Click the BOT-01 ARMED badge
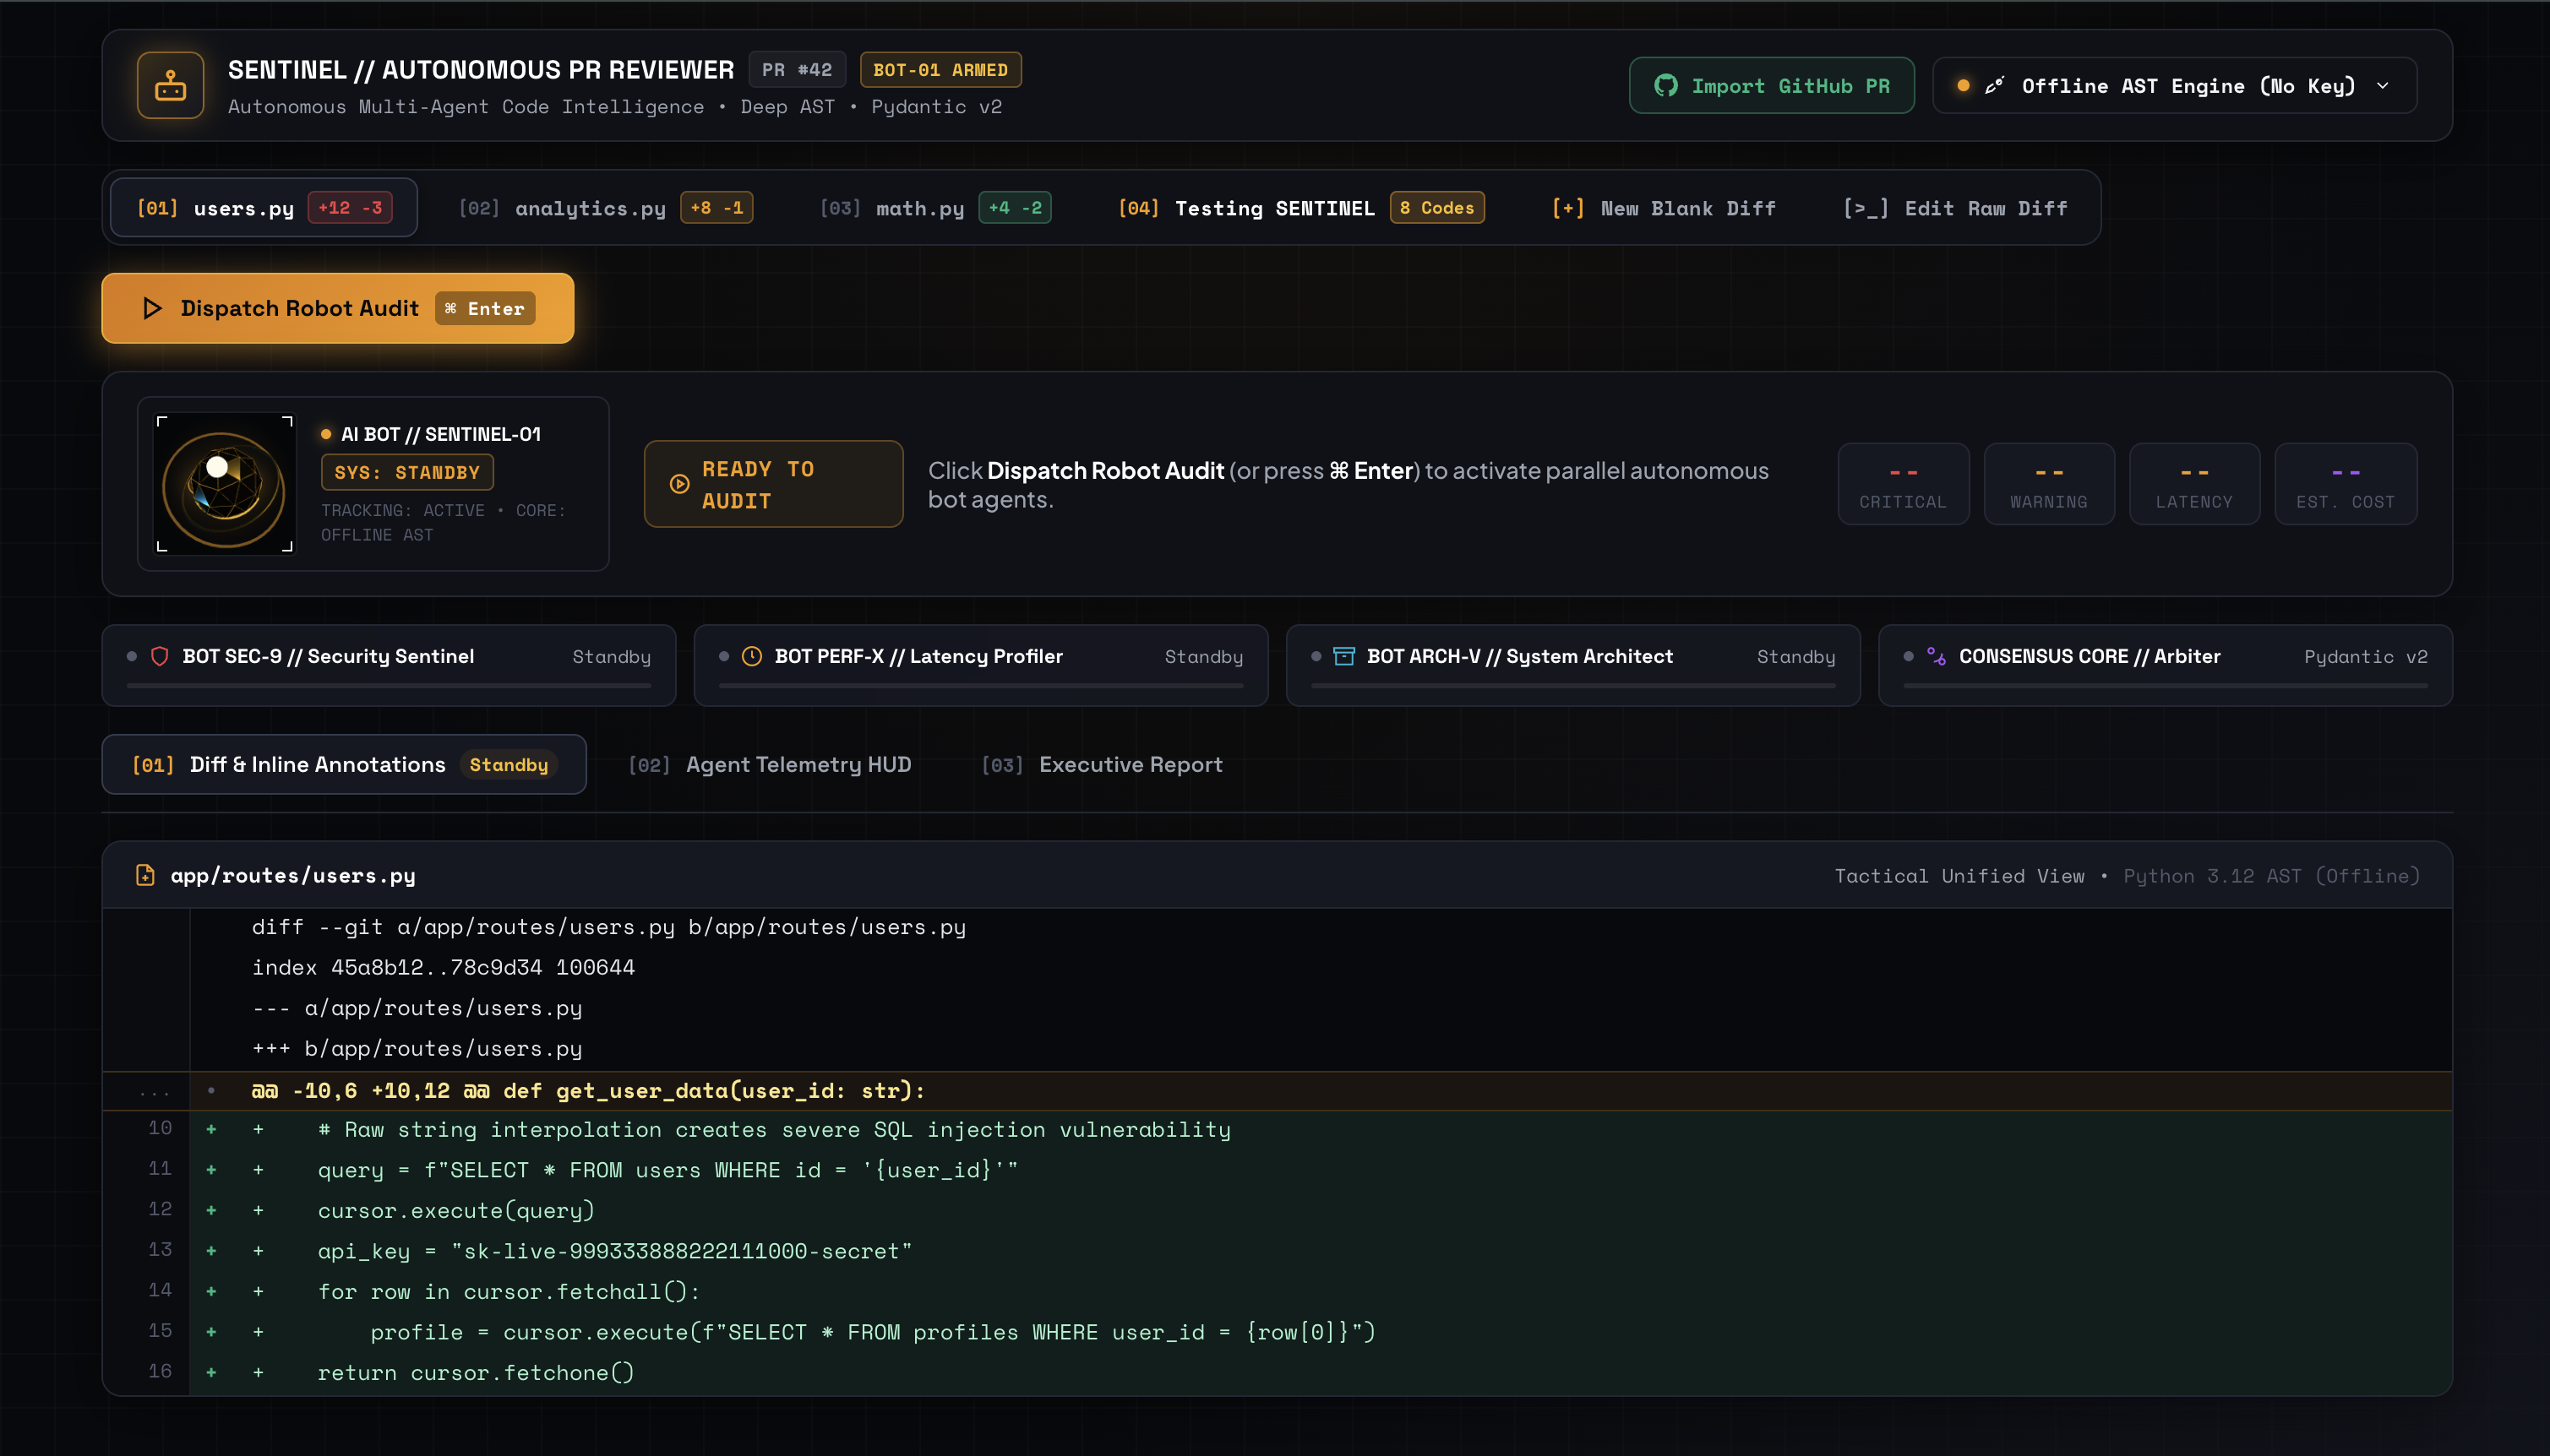The height and width of the screenshot is (1456, 2550). coord(940,70)
